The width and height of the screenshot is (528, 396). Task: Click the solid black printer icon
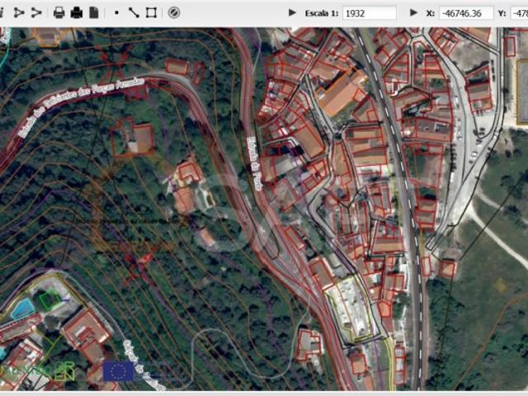77,12
